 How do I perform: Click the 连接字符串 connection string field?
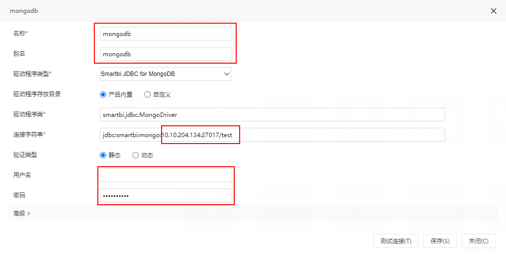coord(272,135)
